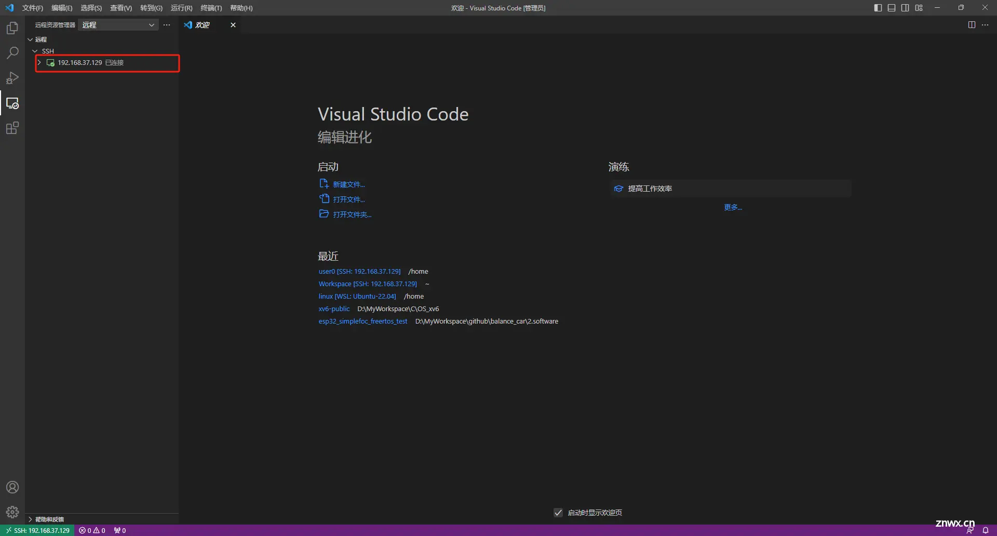This screenshot has height=536, width=997.
Task: Click the remote host icon for 192.168.37.129
Action: click(x=50, y=63)
